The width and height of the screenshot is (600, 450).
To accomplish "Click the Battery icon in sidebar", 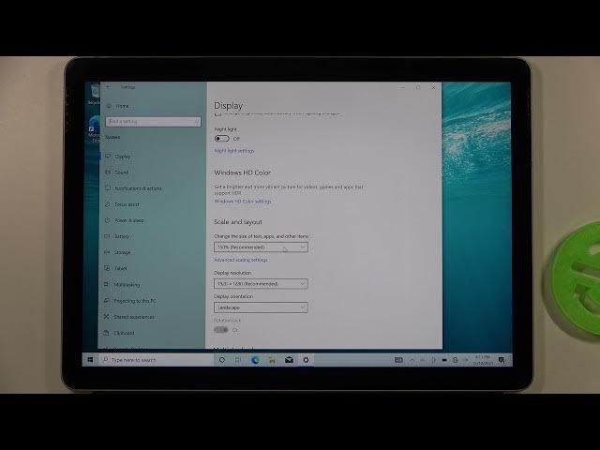I will pos(107,236).
